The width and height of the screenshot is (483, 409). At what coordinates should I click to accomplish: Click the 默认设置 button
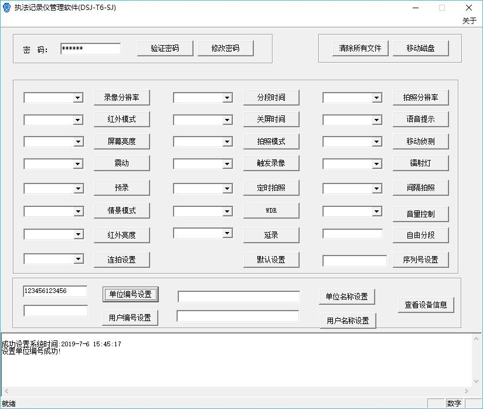pyautogui.click(x=271, y=260)
